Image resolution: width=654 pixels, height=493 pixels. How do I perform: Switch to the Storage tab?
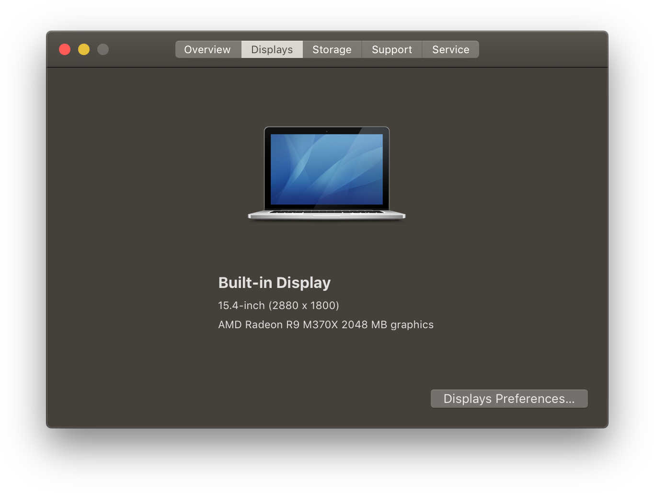pyautogui.click(x=332, y=49)
